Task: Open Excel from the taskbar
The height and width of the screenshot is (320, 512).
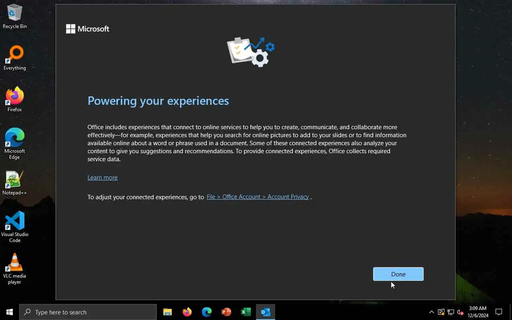Action: point(246,312)
